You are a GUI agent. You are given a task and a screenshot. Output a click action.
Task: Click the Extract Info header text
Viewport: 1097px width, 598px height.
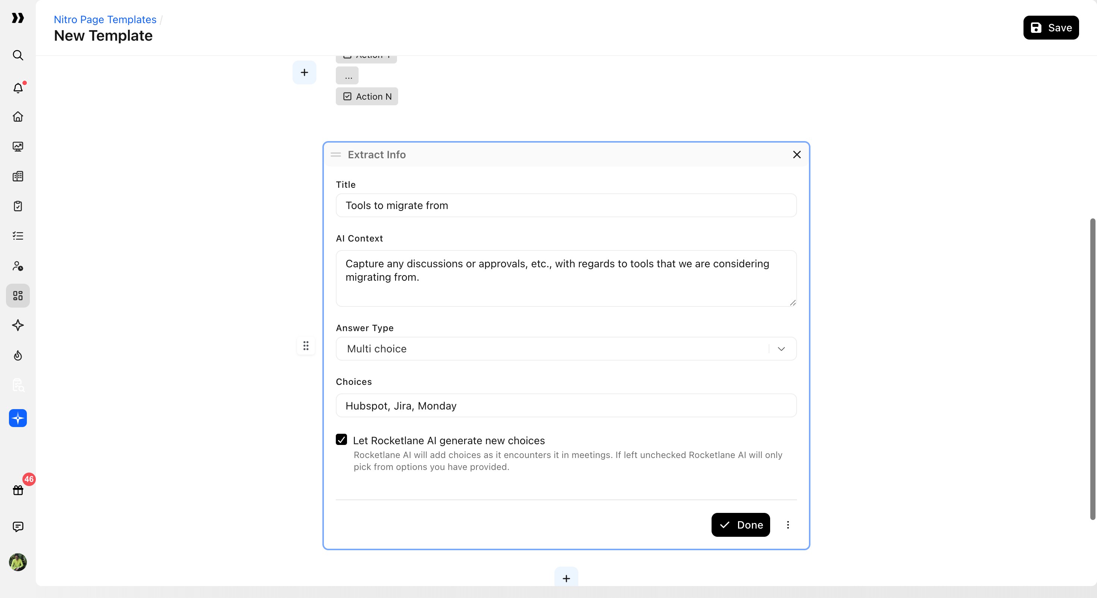[x=376, y=155]
